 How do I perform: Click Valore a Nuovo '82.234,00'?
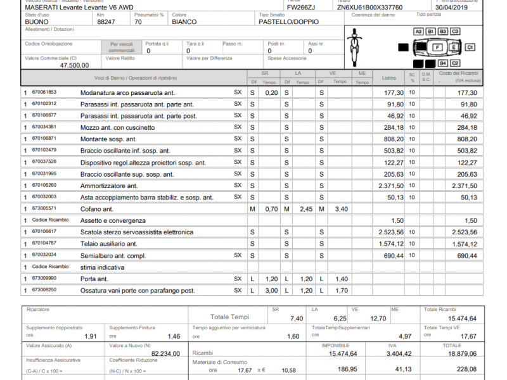click(165, 353)
